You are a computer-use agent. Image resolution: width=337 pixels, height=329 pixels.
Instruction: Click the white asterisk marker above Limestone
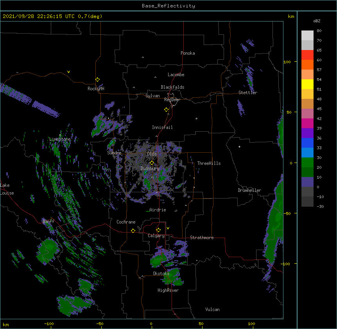(x=60, y=135)
